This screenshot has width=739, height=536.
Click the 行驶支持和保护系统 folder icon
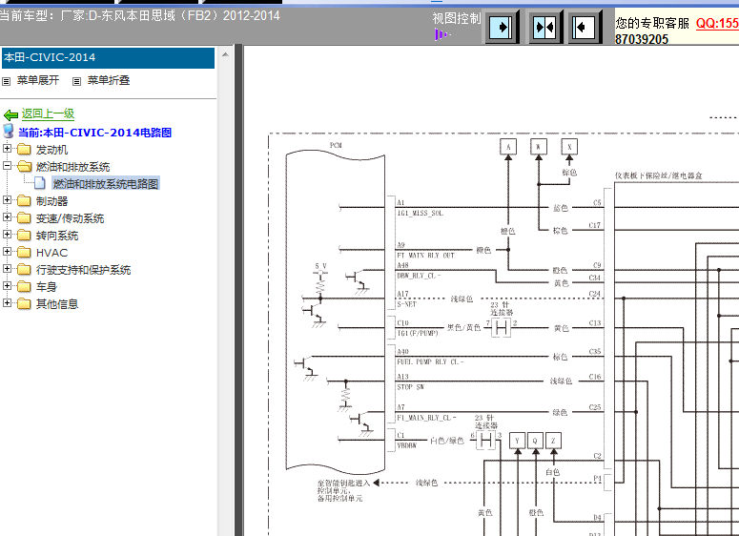[24, 269]
